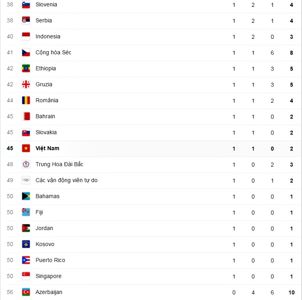302x300 pixels.
Task: Click the Việt Nam flag icon
Action: (26, 149)
